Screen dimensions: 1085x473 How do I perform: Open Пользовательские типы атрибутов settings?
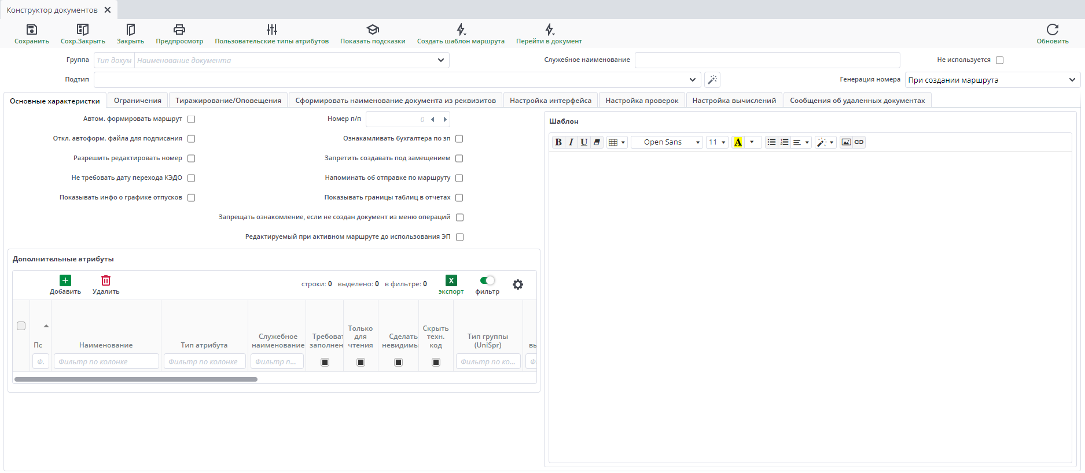coord(271,29)
